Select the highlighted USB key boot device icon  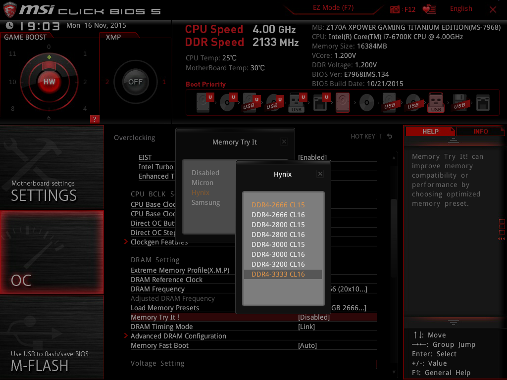(436, 102)
